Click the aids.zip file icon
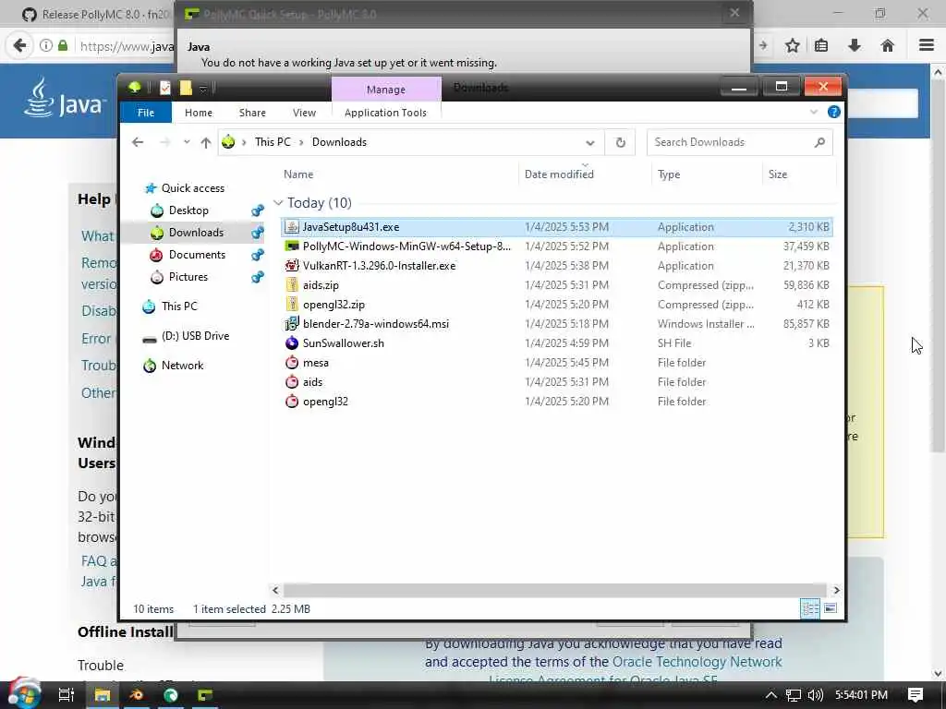 [x=292, y=285]
